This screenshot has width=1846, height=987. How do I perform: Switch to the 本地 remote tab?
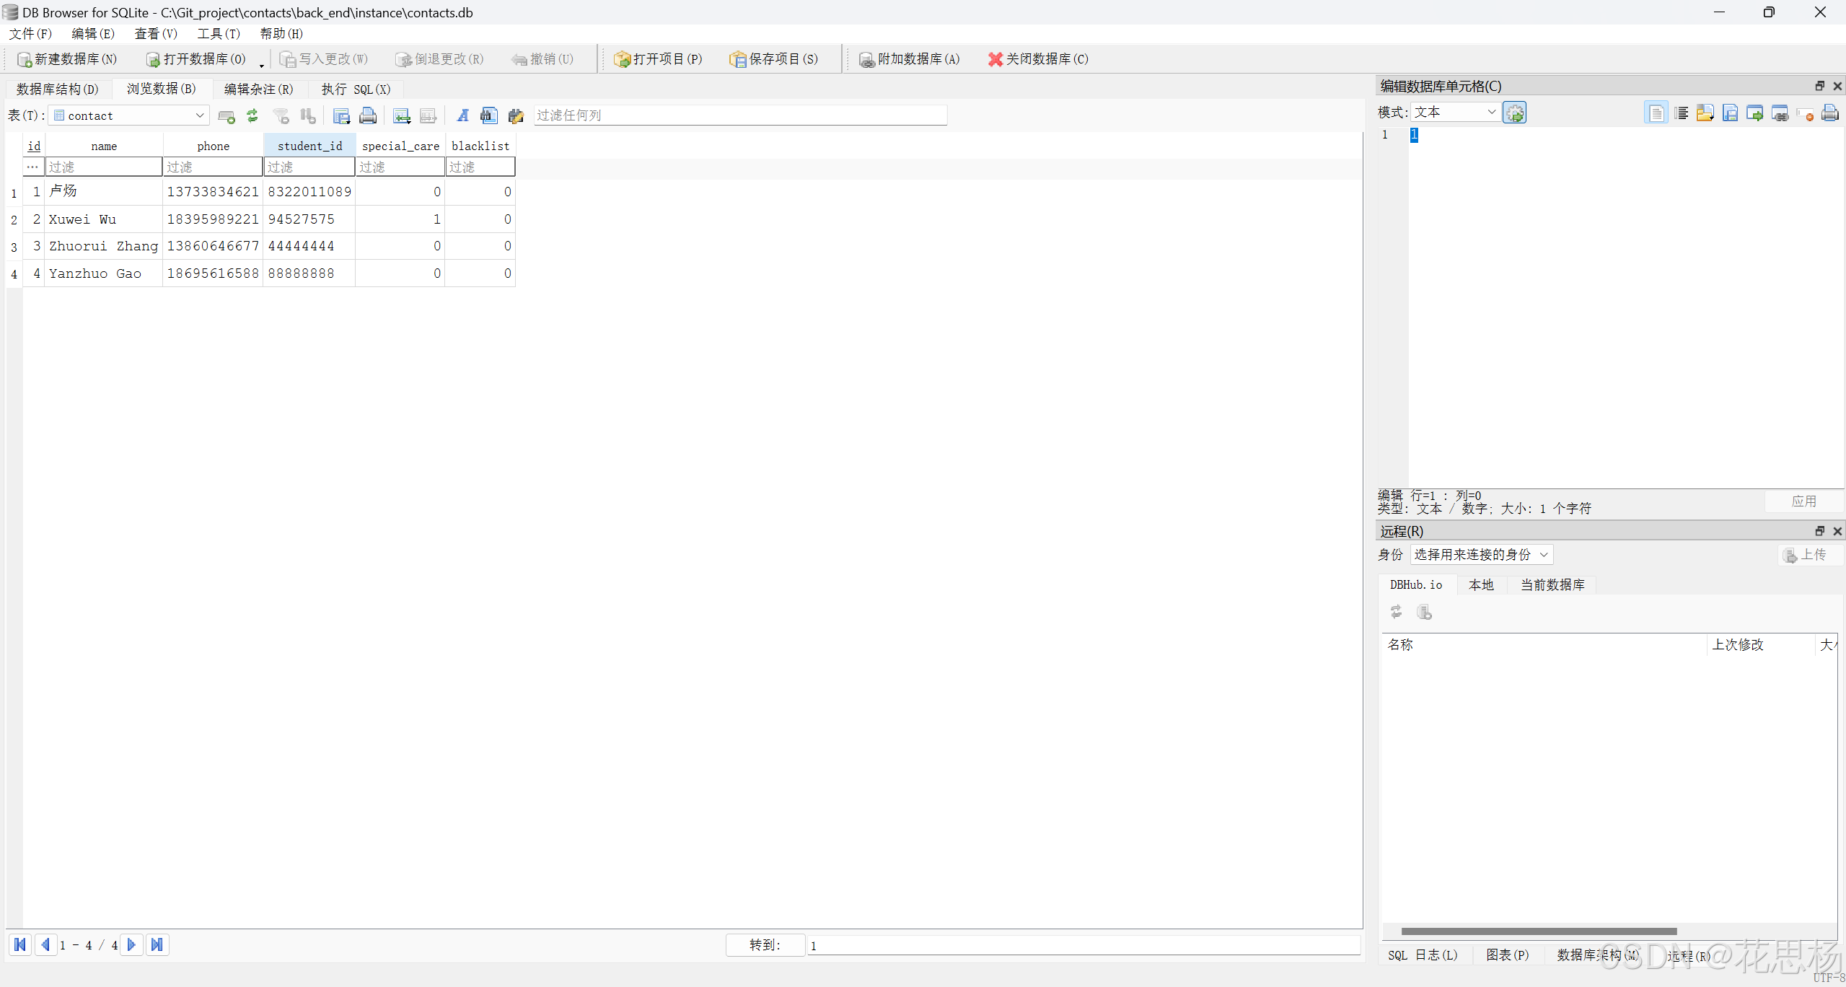point(1481,585)
